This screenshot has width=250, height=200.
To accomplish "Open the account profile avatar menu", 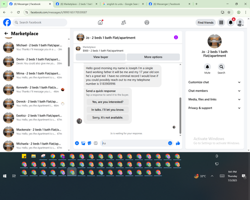I will click(240, 22).
